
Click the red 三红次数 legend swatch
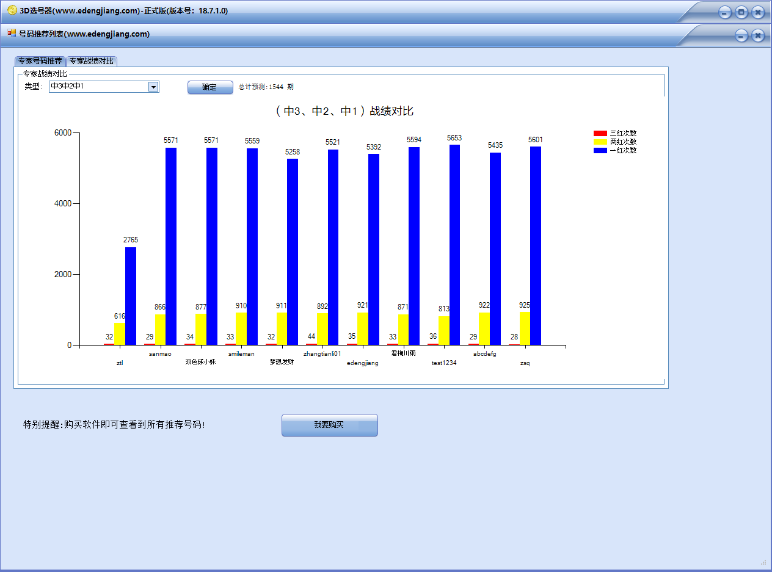click(x=600, y=133)
